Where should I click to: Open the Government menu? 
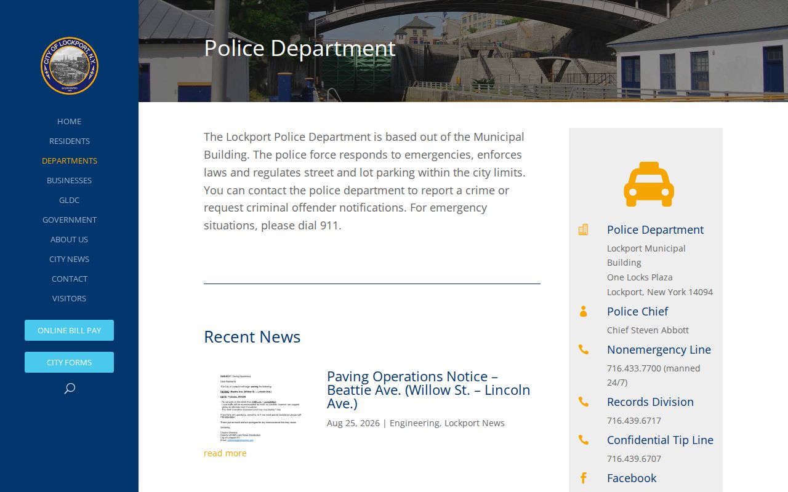tap(70, 220)
